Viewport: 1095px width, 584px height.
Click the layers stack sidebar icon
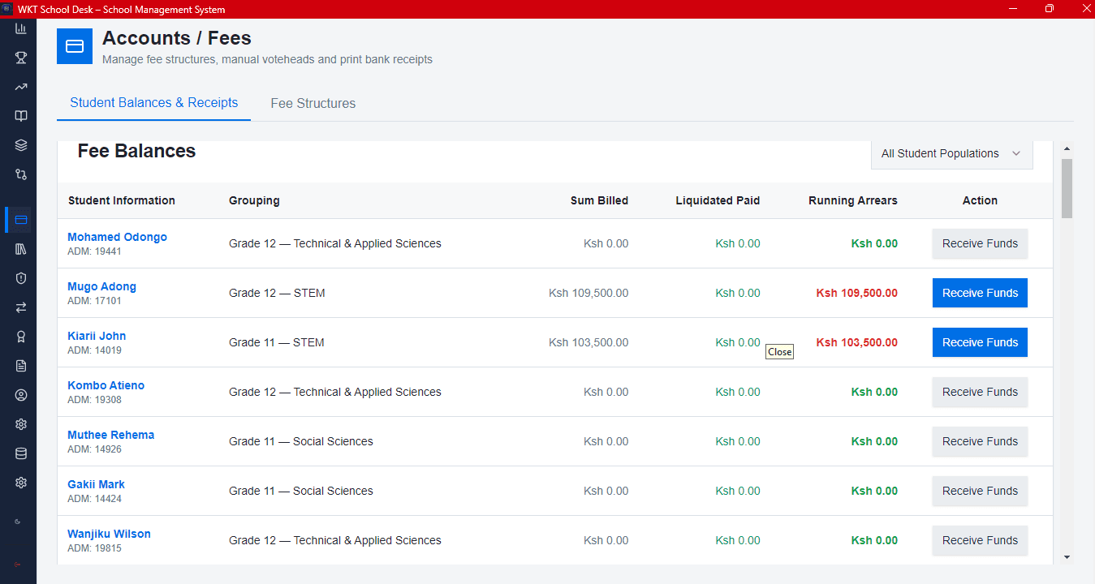(x=20, y=145)
